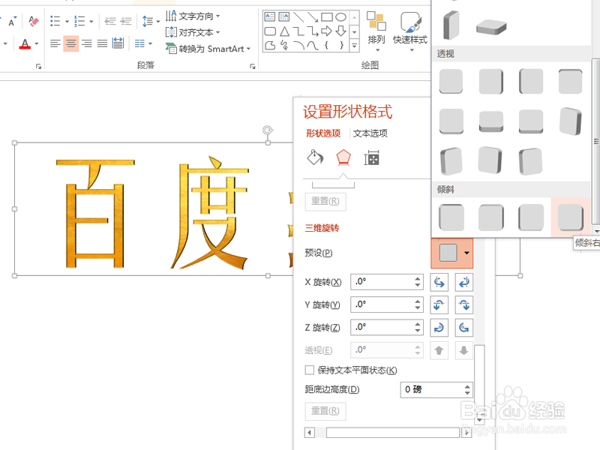The height and width of the screenshot is (450, 600).
Task: Select second 透视 preset in first row
Action: (491, 81)
